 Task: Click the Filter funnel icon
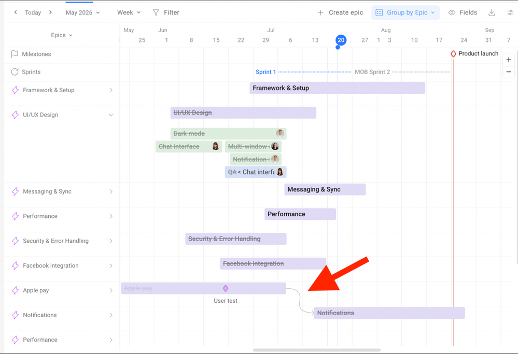pos(156,12)
